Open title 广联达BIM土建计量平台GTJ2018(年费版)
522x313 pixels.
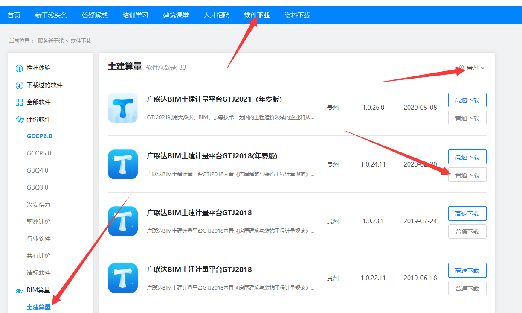[212, 156]
